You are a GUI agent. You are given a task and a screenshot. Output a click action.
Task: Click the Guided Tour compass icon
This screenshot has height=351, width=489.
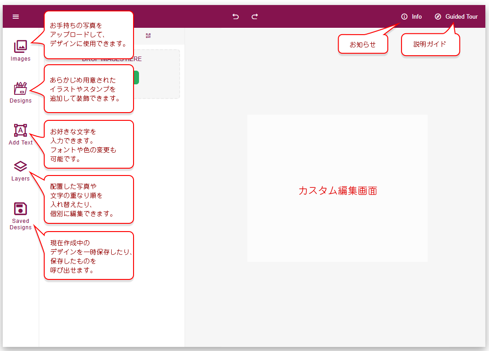click(438, 16)
